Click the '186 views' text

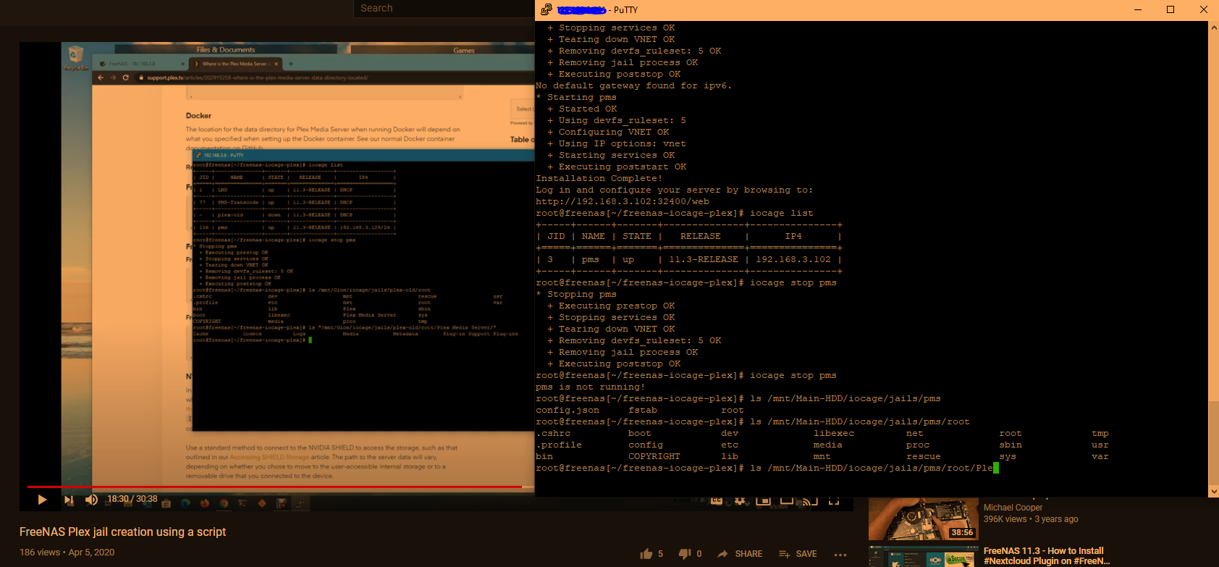(x=40, y=552)
